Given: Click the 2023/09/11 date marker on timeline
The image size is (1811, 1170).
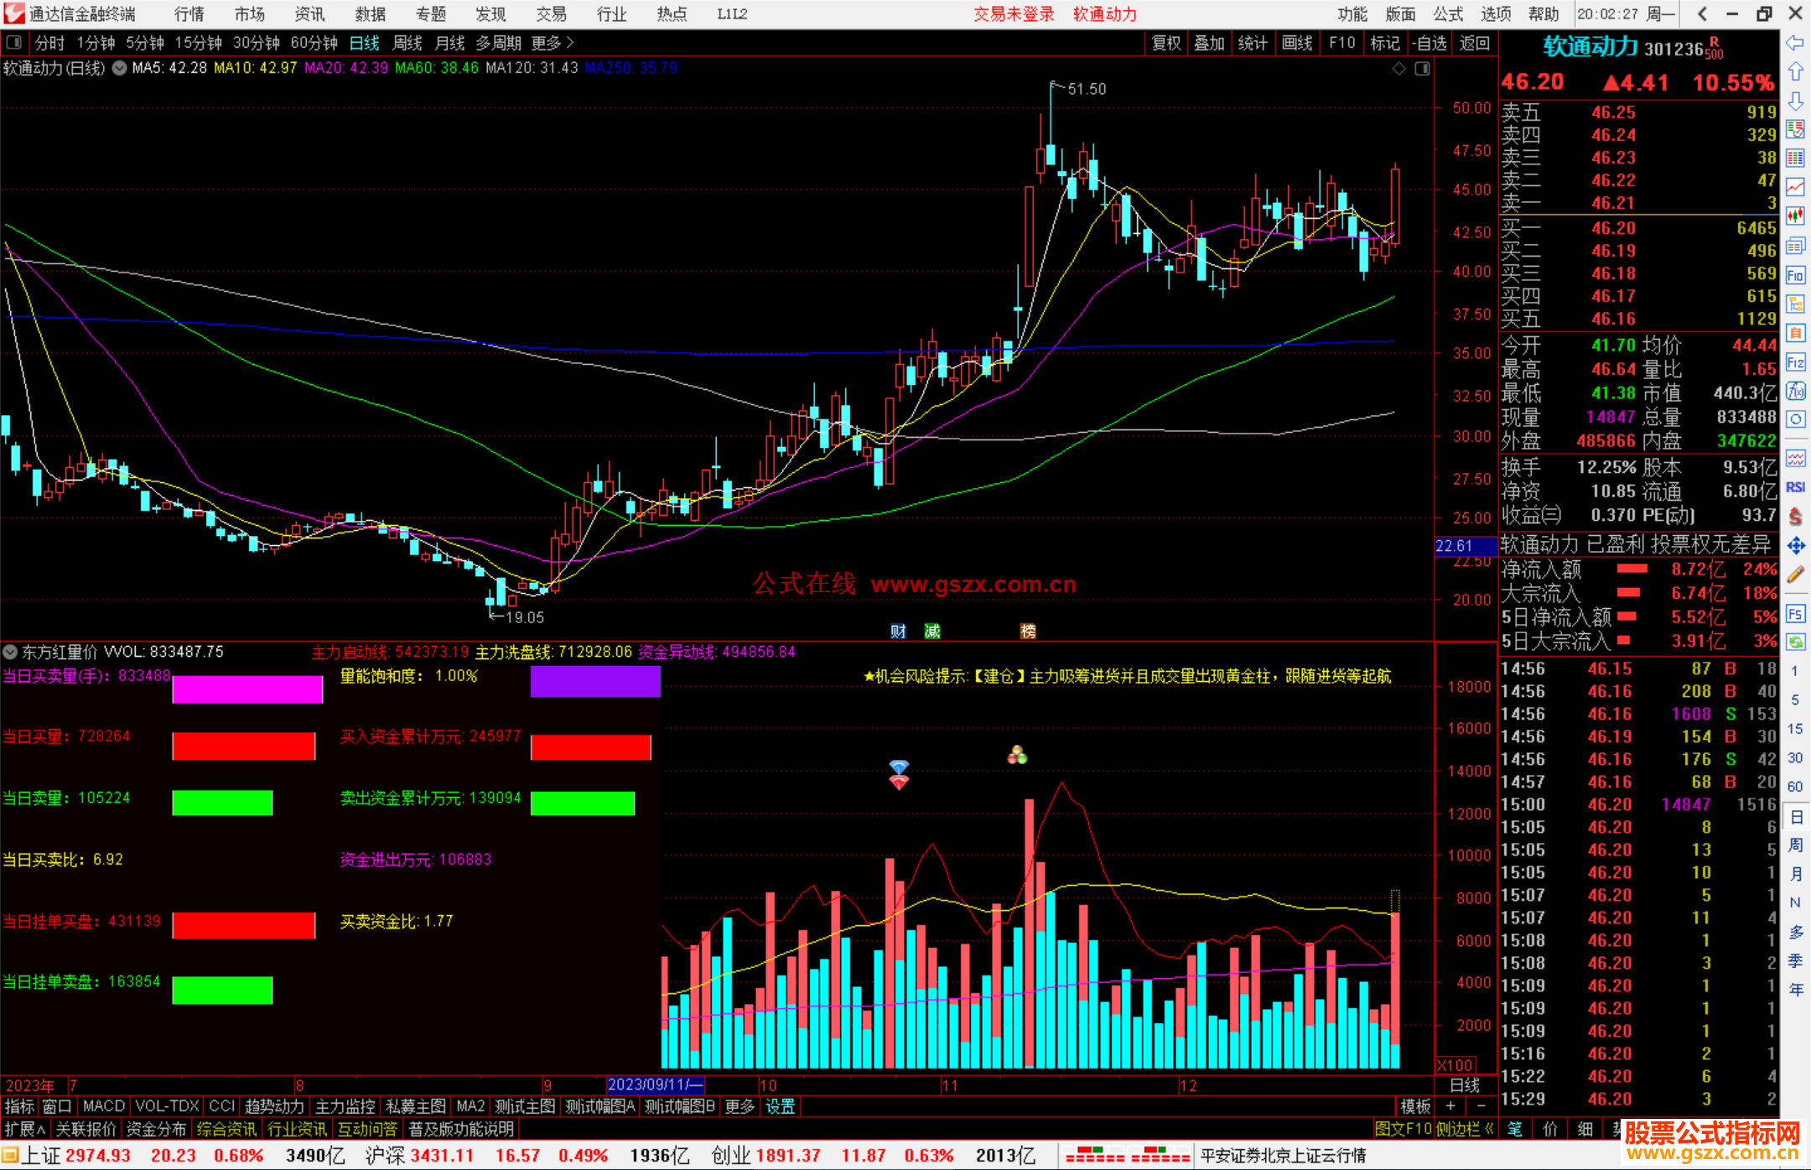Looking at the screenshot, I should click(656, 1084).
